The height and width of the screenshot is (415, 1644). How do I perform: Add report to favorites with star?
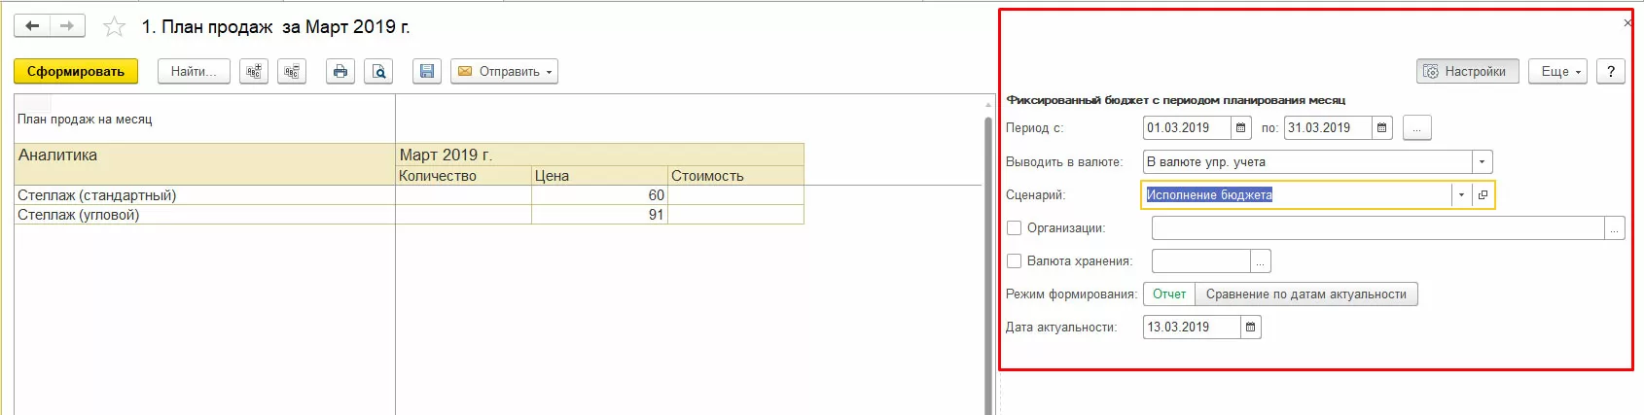(x=115, y=27)
